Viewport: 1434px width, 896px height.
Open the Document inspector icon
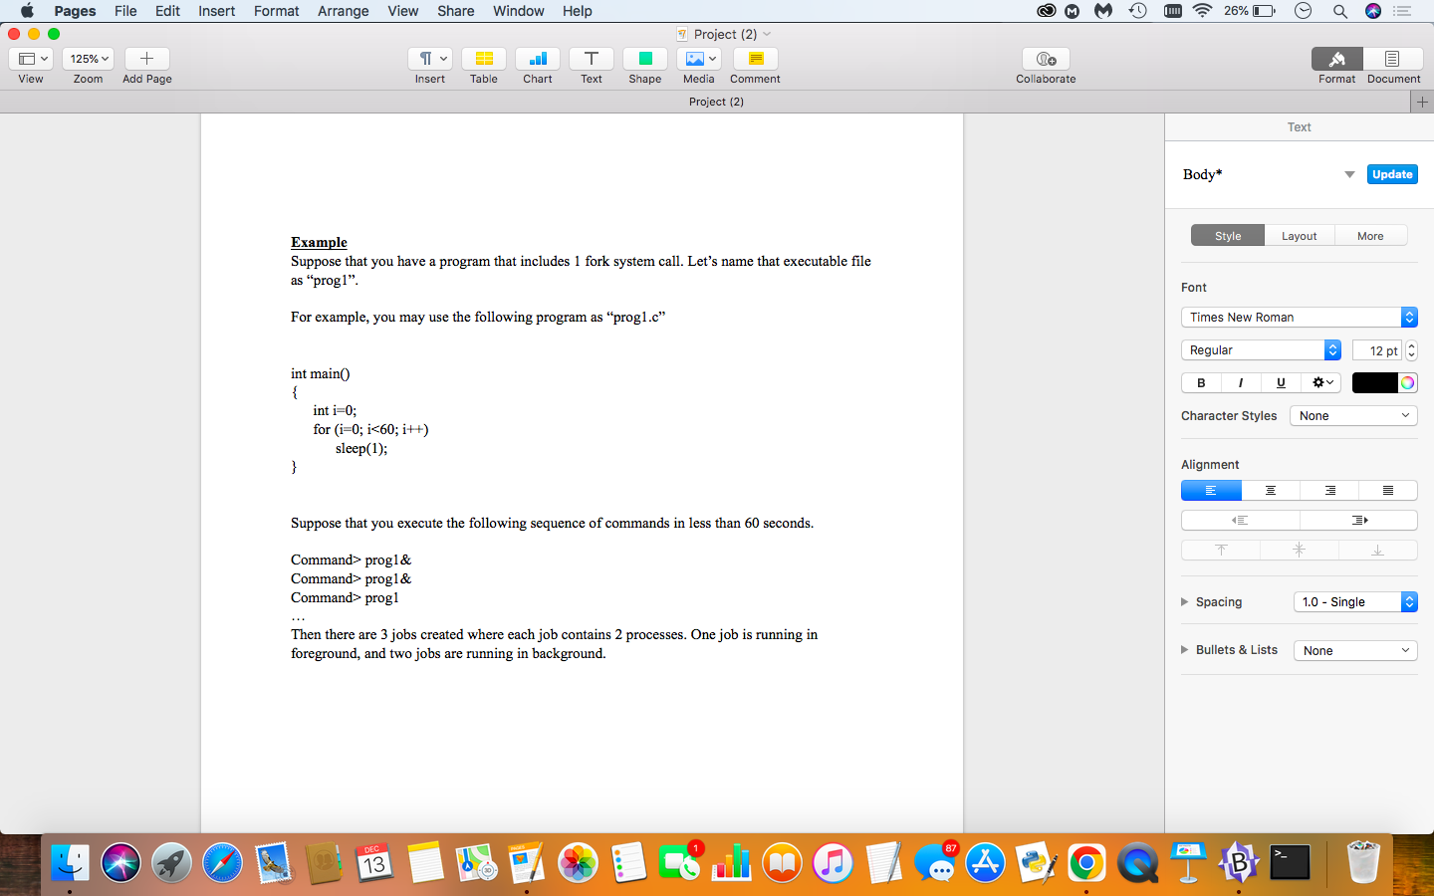1392,59
